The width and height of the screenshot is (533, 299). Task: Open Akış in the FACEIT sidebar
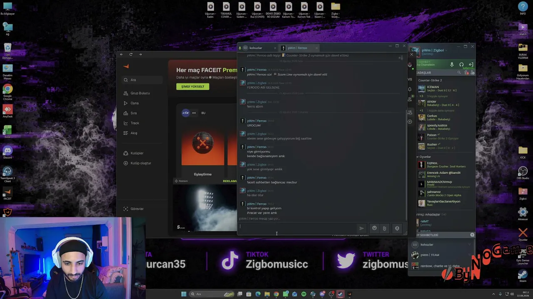click(134, 133)
